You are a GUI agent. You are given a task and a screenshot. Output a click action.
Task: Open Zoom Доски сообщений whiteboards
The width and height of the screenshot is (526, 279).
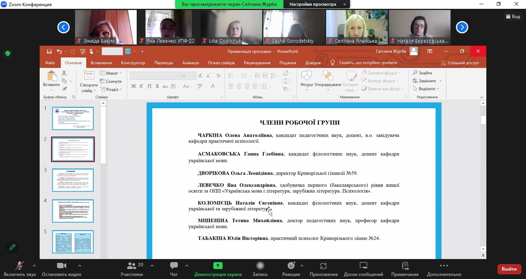[364, 269]
